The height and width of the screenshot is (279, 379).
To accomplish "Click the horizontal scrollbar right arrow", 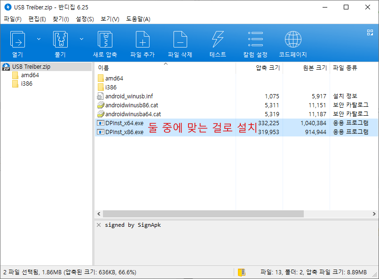I will [374, 214].
